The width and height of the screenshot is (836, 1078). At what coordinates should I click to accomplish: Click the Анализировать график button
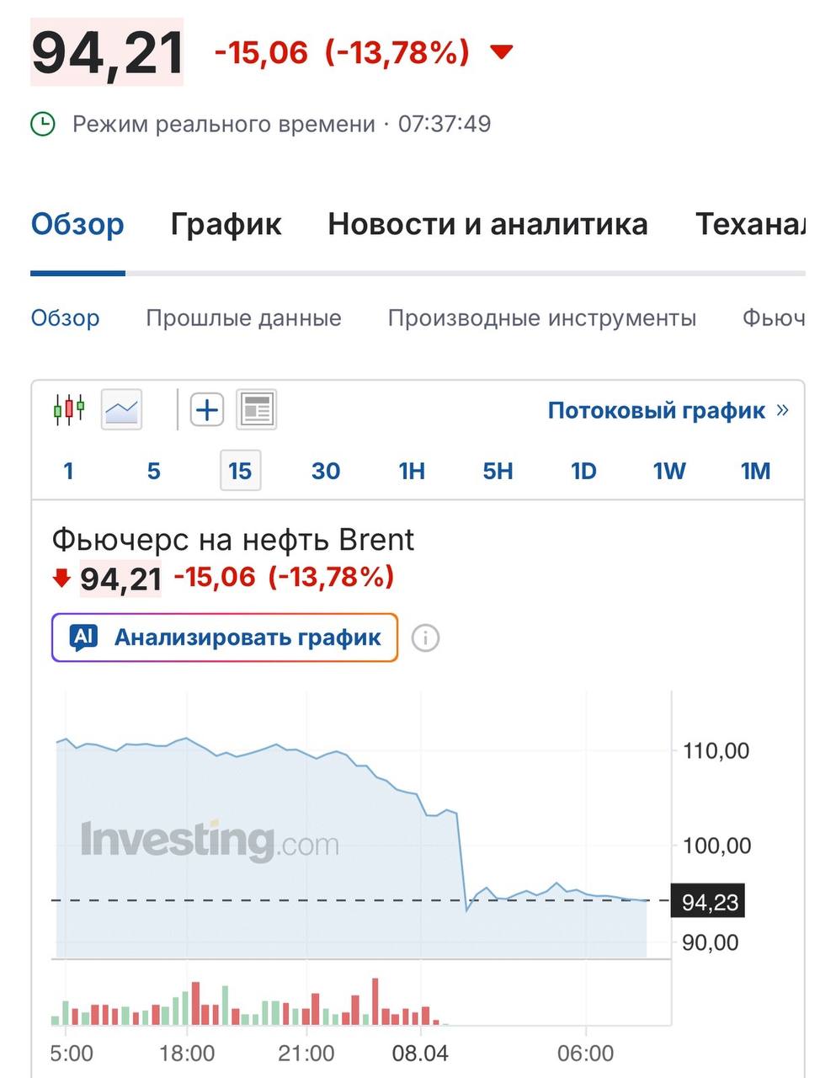(224, 638)
